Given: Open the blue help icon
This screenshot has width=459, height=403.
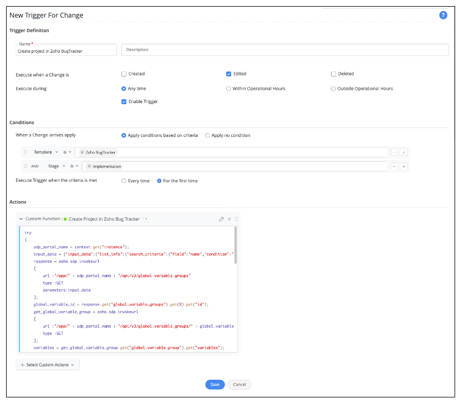Looking at the screenshot, I should click(x=443, y=15).
